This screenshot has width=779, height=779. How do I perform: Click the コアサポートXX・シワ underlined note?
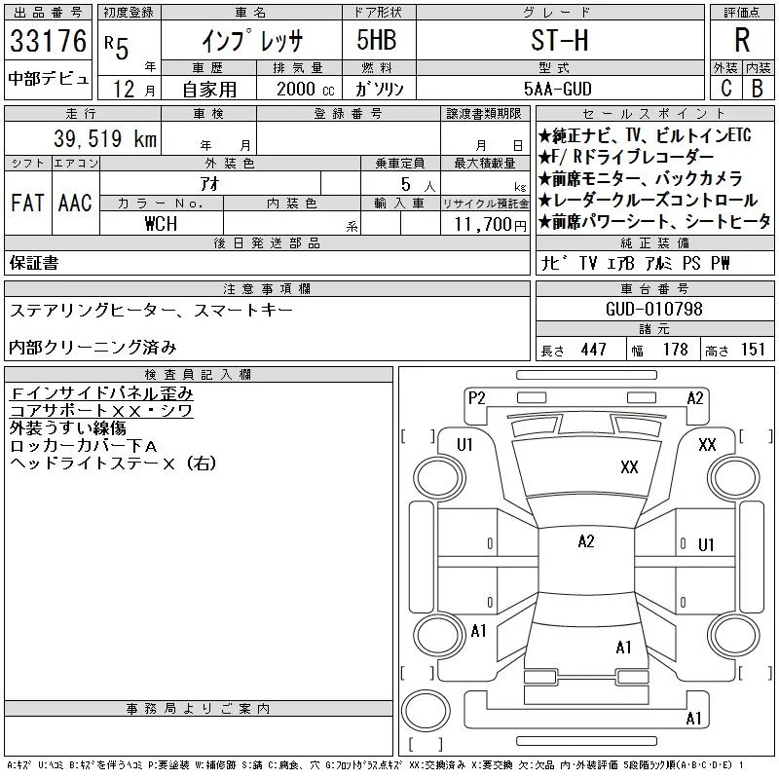101,411
